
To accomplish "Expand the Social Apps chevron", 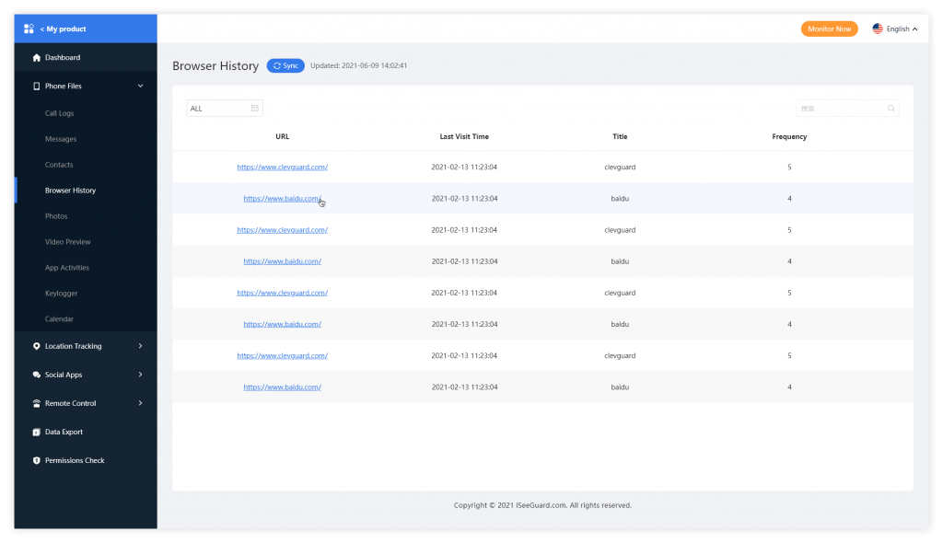I will click(x=141, y=375).
